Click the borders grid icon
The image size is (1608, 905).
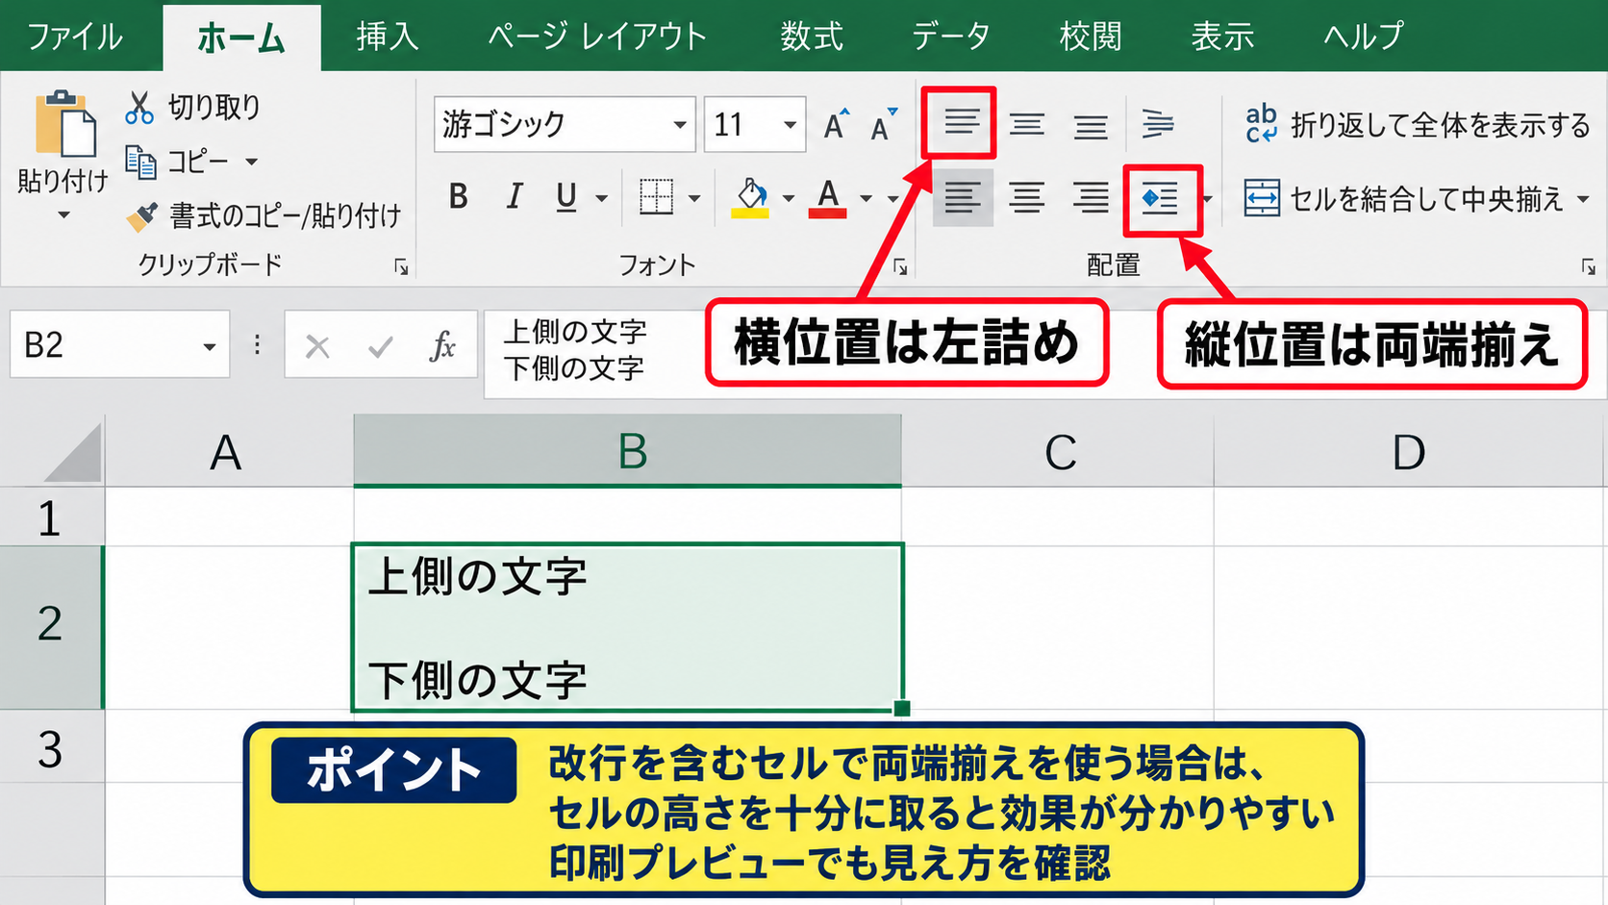pos(657,198)
